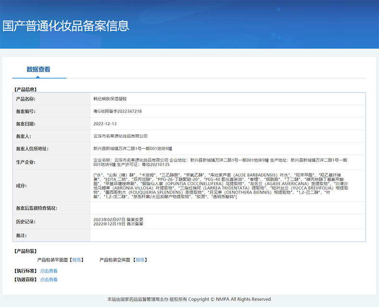The width and height of the screenshot is (379, 307).
Task: Click the 备案人住所地址 row label
Action: point(32,149)
